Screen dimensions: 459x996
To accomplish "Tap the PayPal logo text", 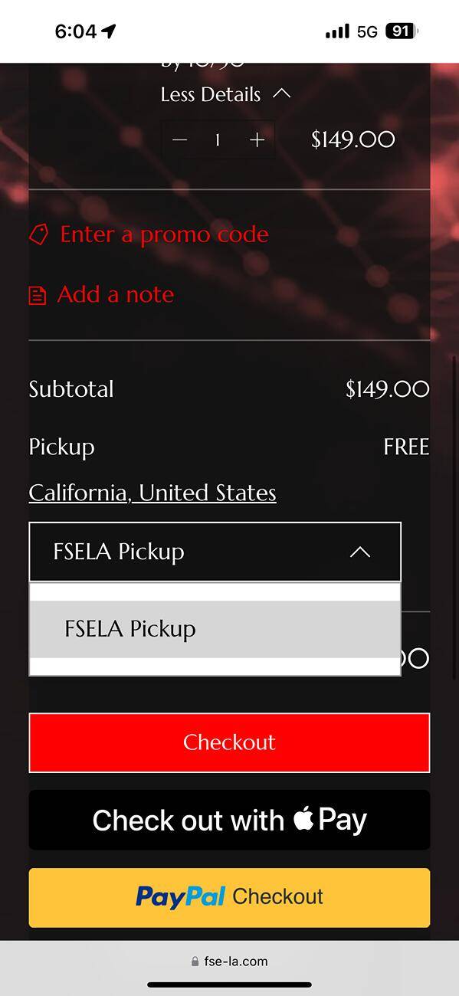I will point(181,896).
